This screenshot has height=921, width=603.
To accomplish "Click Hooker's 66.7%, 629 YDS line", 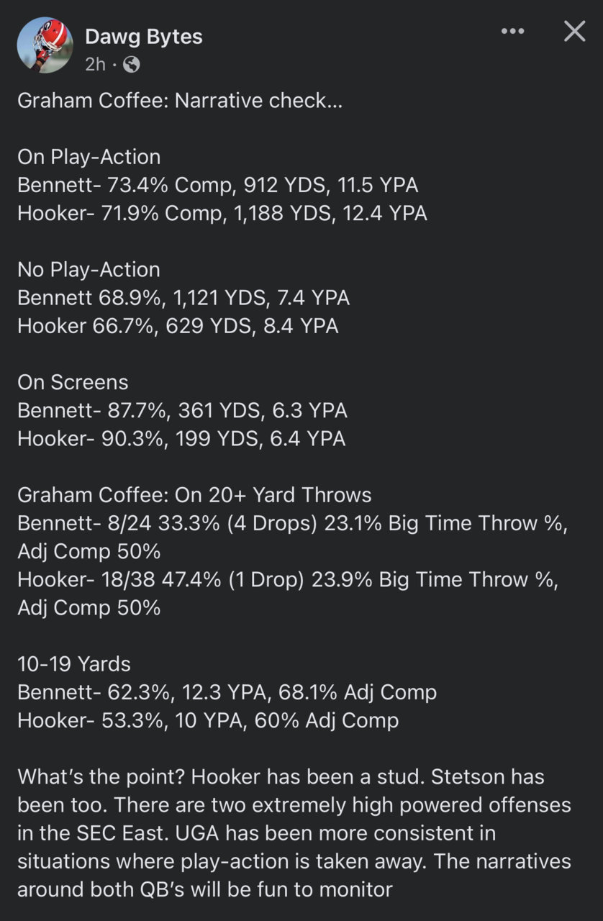I will [178, 326].
